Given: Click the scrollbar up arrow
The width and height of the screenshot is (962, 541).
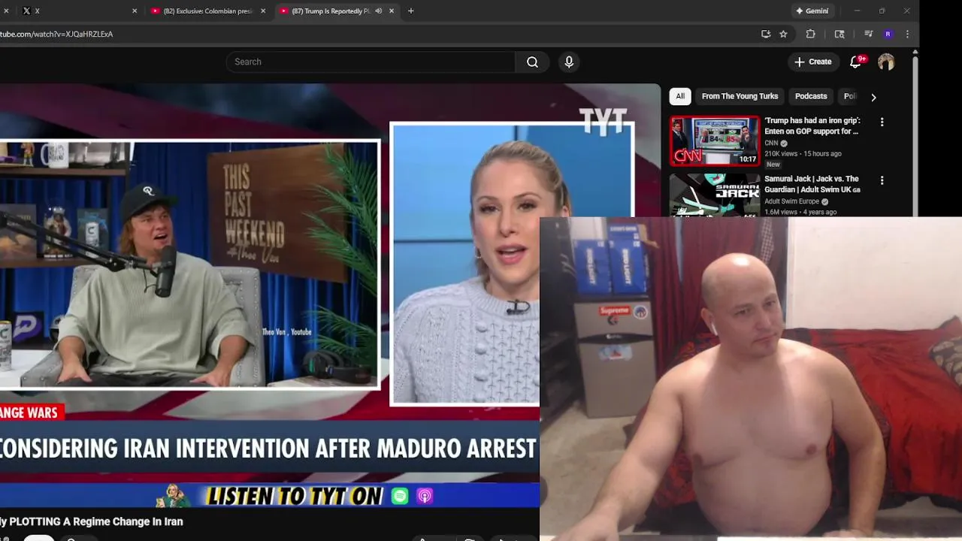Looking at the screenshot, I should (x=915, y=52).
